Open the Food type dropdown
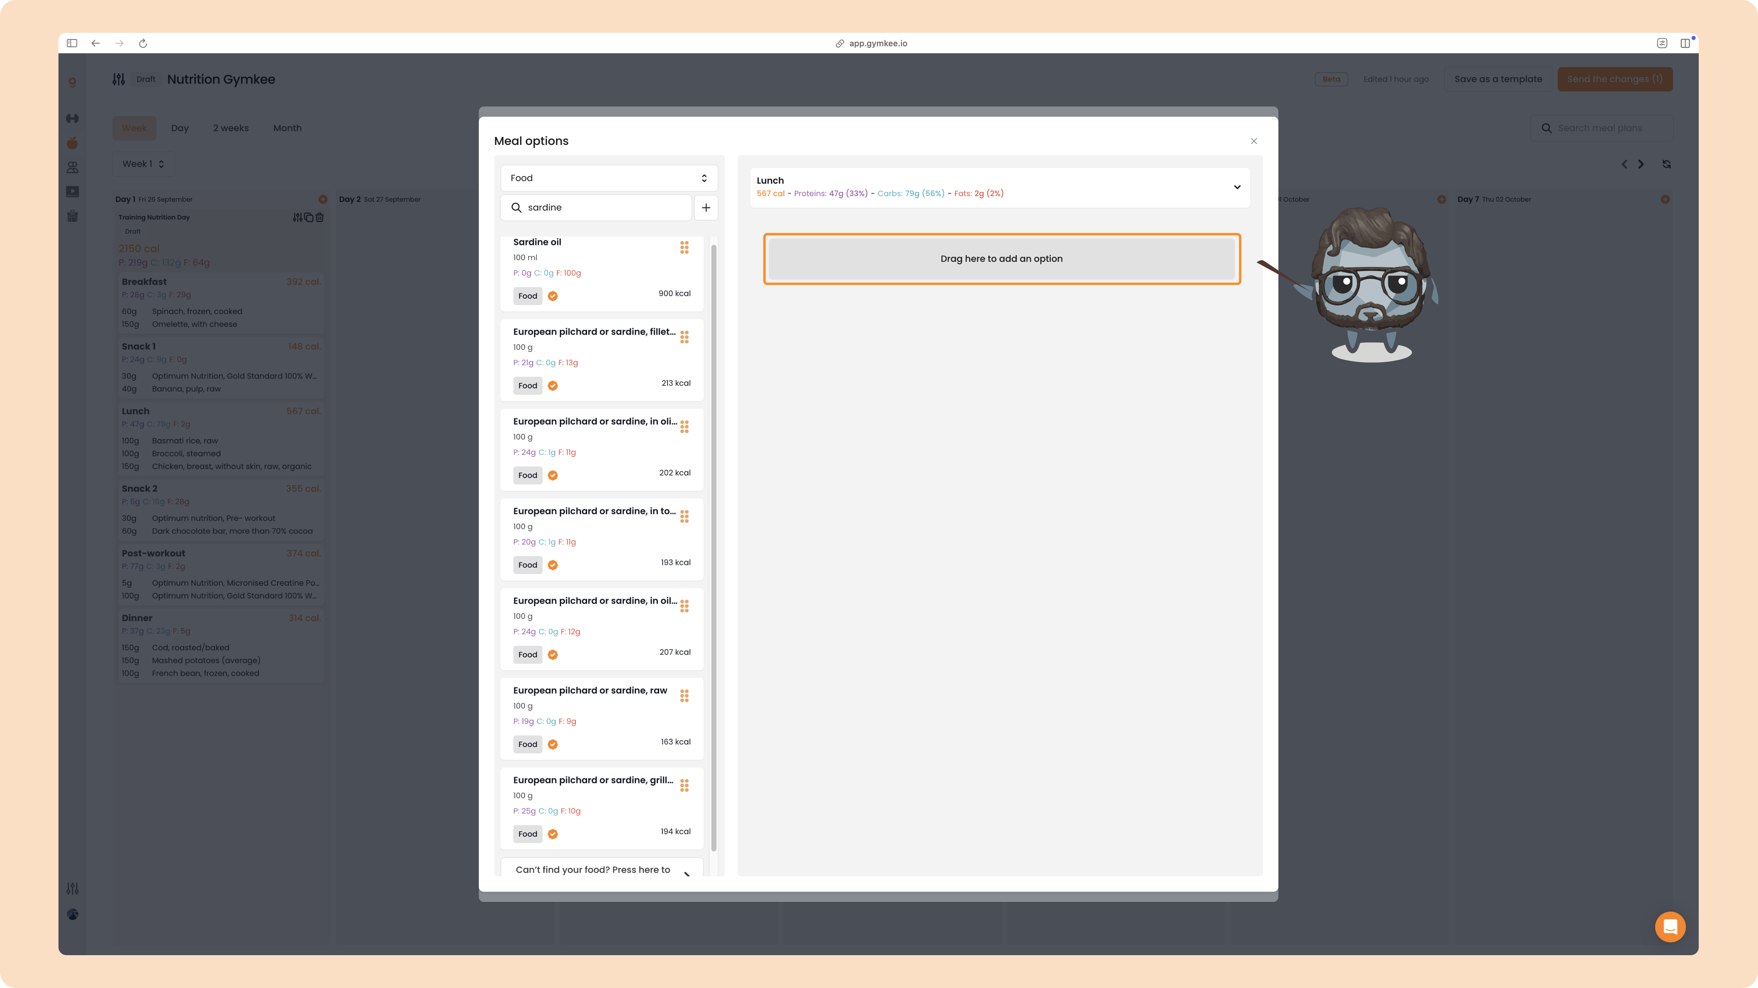The height and width of the screenshot is (988, 1758). [x=609, y=178]
